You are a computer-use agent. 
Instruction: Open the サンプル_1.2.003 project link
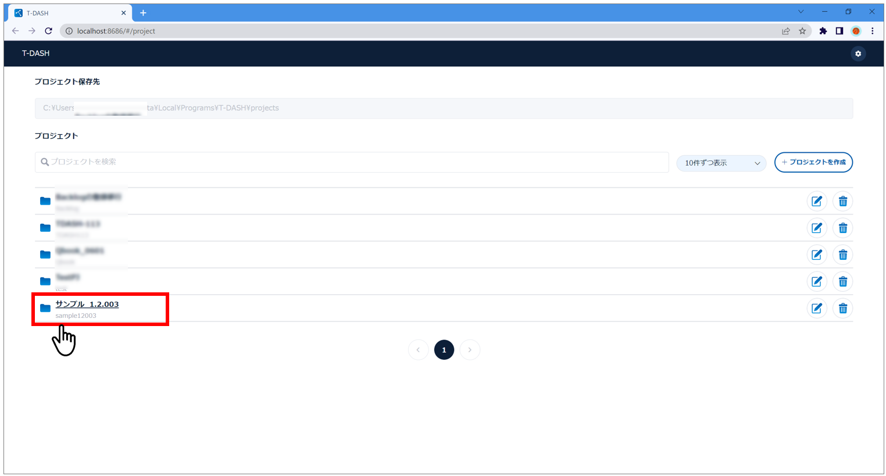[87, 304]
